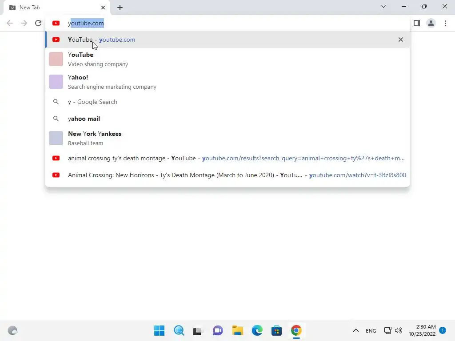
Task: Click the New York Yankees thumbnail square
Action: (x=56, y=138)
